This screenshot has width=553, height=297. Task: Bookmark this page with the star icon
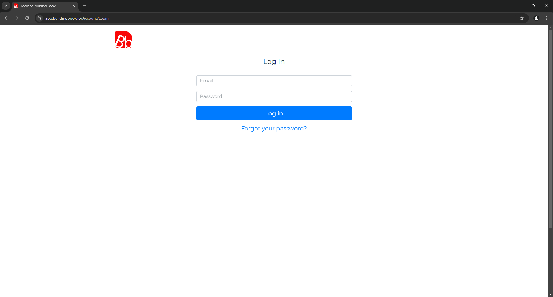522,18
